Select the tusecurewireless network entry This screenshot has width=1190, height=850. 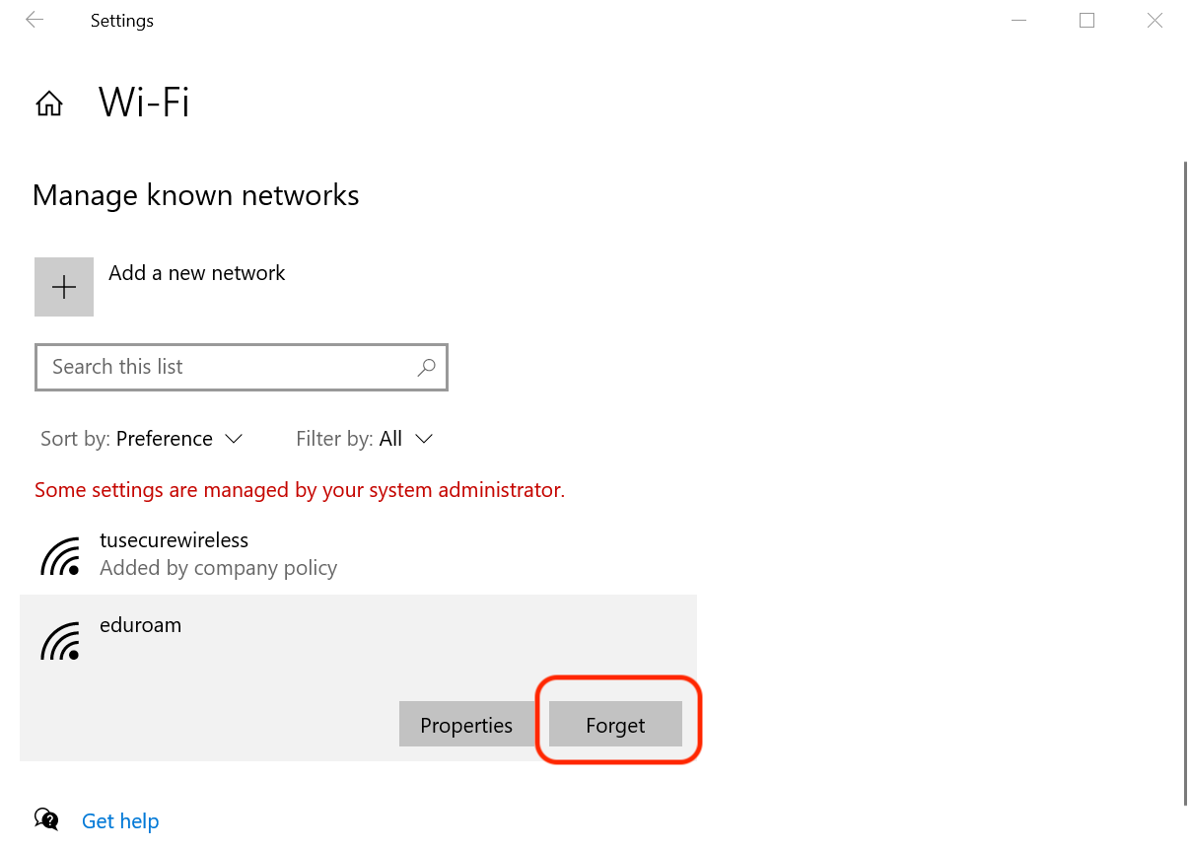(x=174, y=540)
